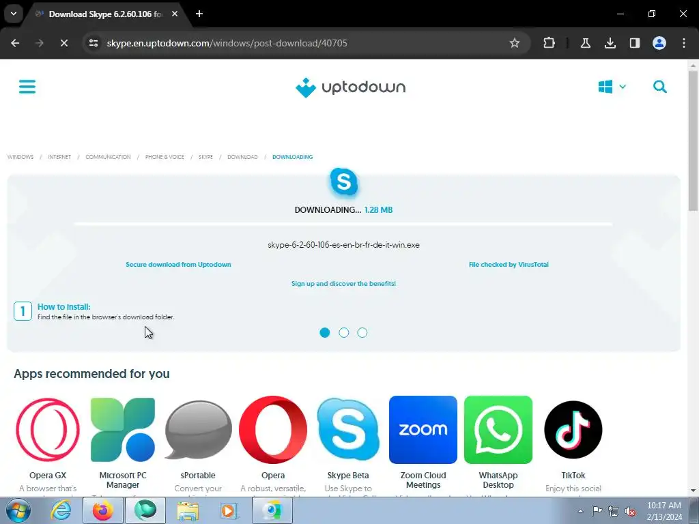Click File checked by VirusTotal
The height and width of the screenshot is (524, 699).
509,264
